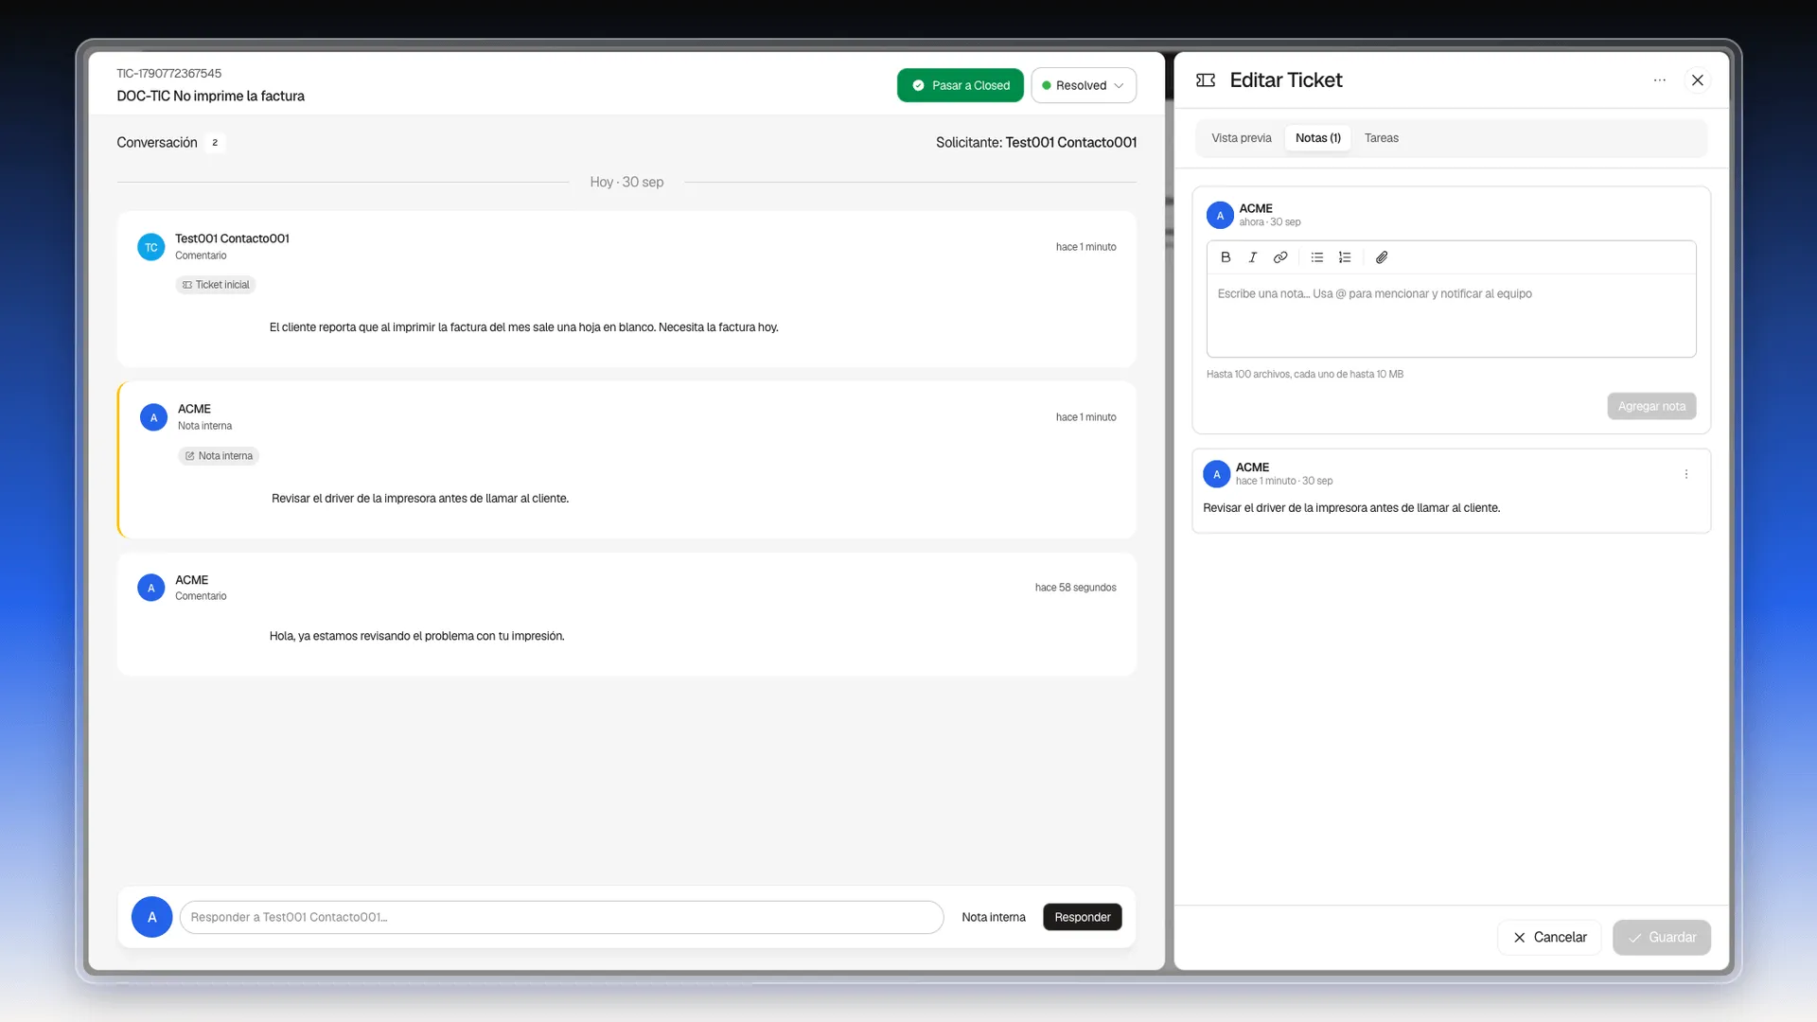This screenshot has width=1817, height=1022.
Task: Click the ticket ID TIC-1790772367545
Action: tap(169, 73)
